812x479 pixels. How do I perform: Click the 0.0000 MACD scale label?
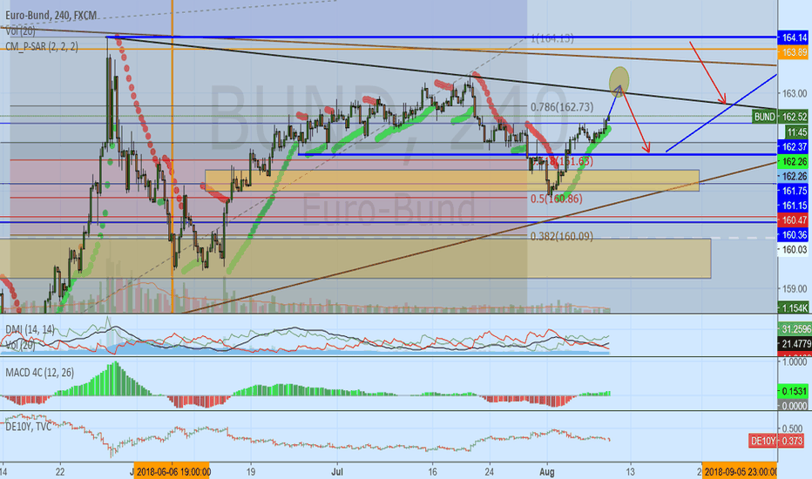click(794, 406)
